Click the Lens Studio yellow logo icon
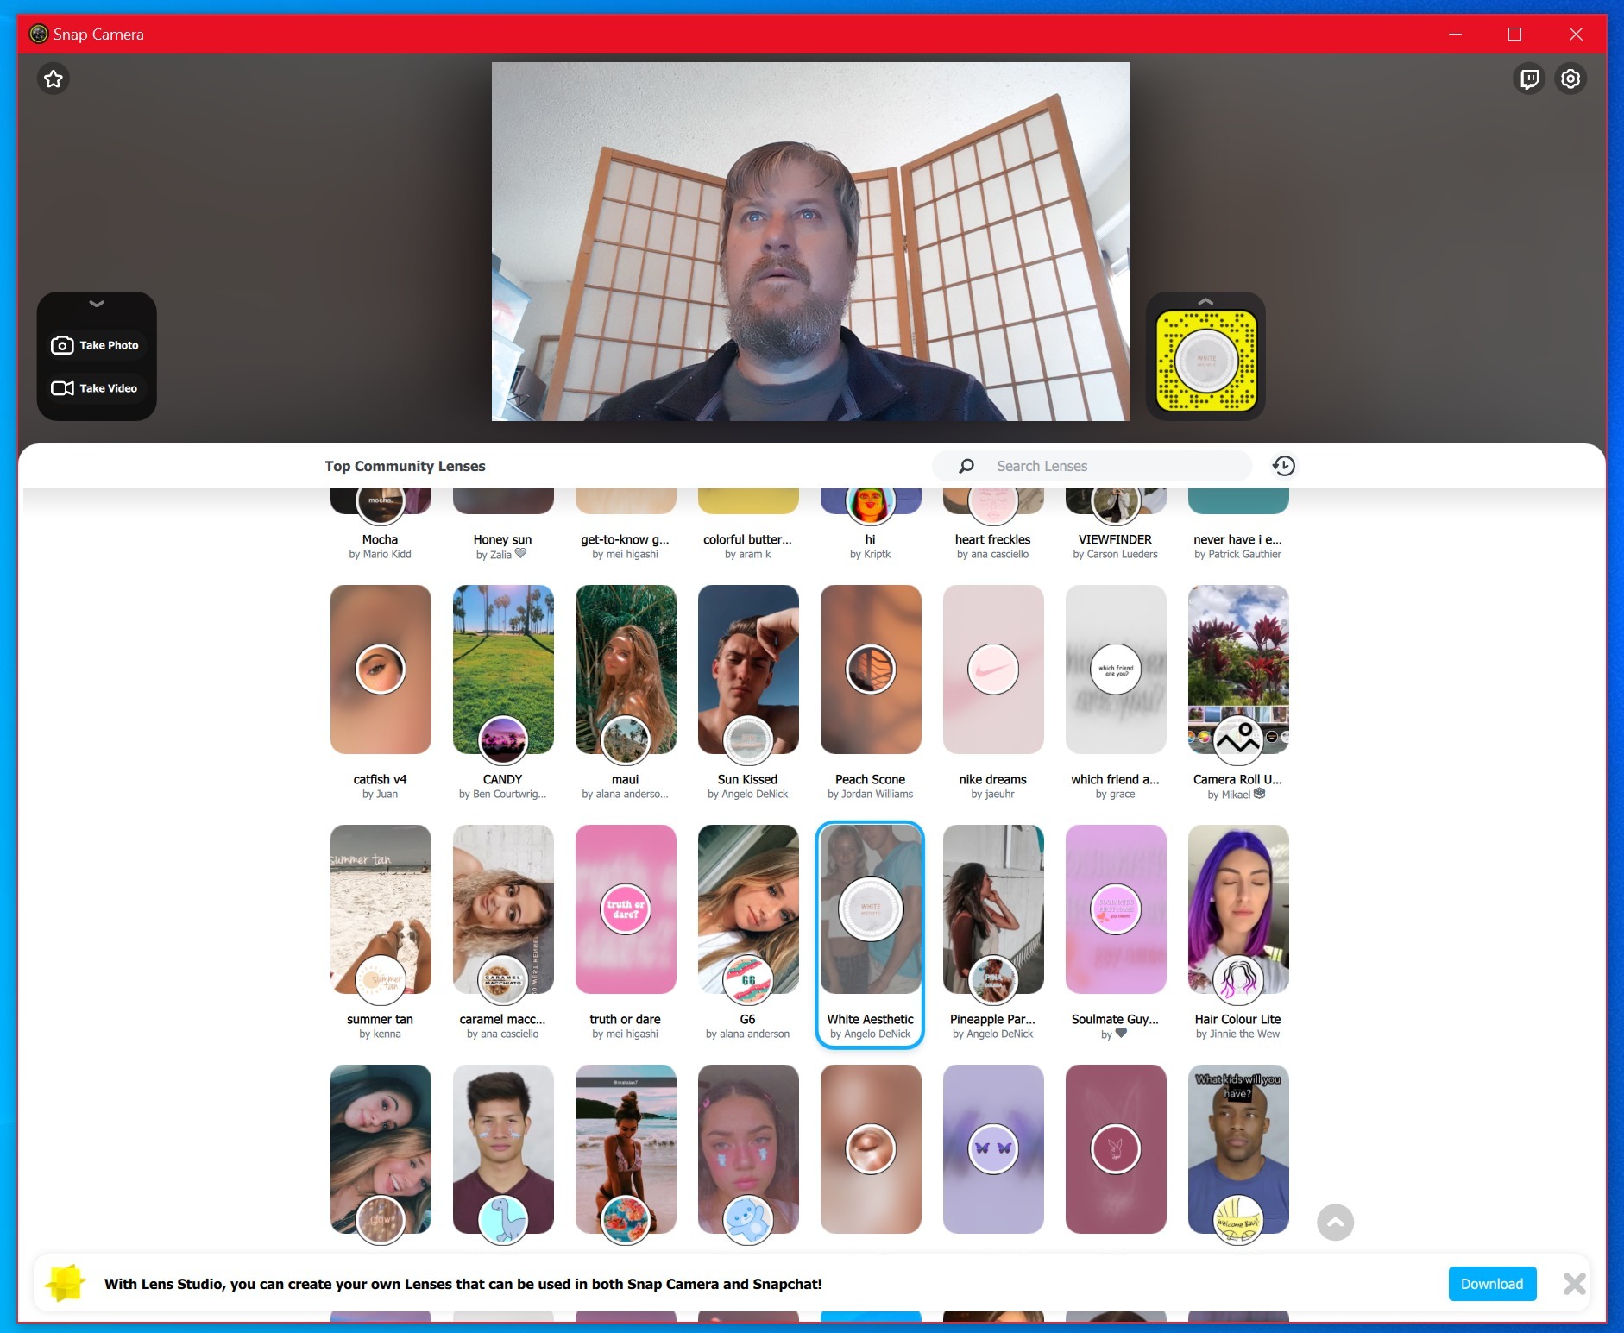The height and width of the screenshot is (1333, 1624). [x=66, y=1283]
